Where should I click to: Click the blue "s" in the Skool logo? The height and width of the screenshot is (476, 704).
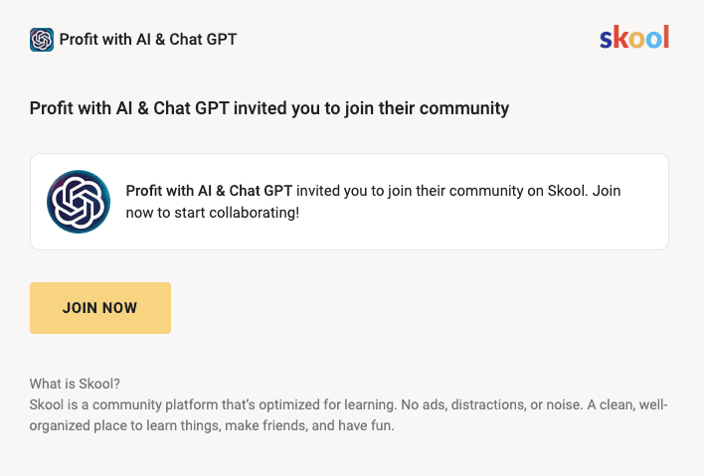click(606, 40)
